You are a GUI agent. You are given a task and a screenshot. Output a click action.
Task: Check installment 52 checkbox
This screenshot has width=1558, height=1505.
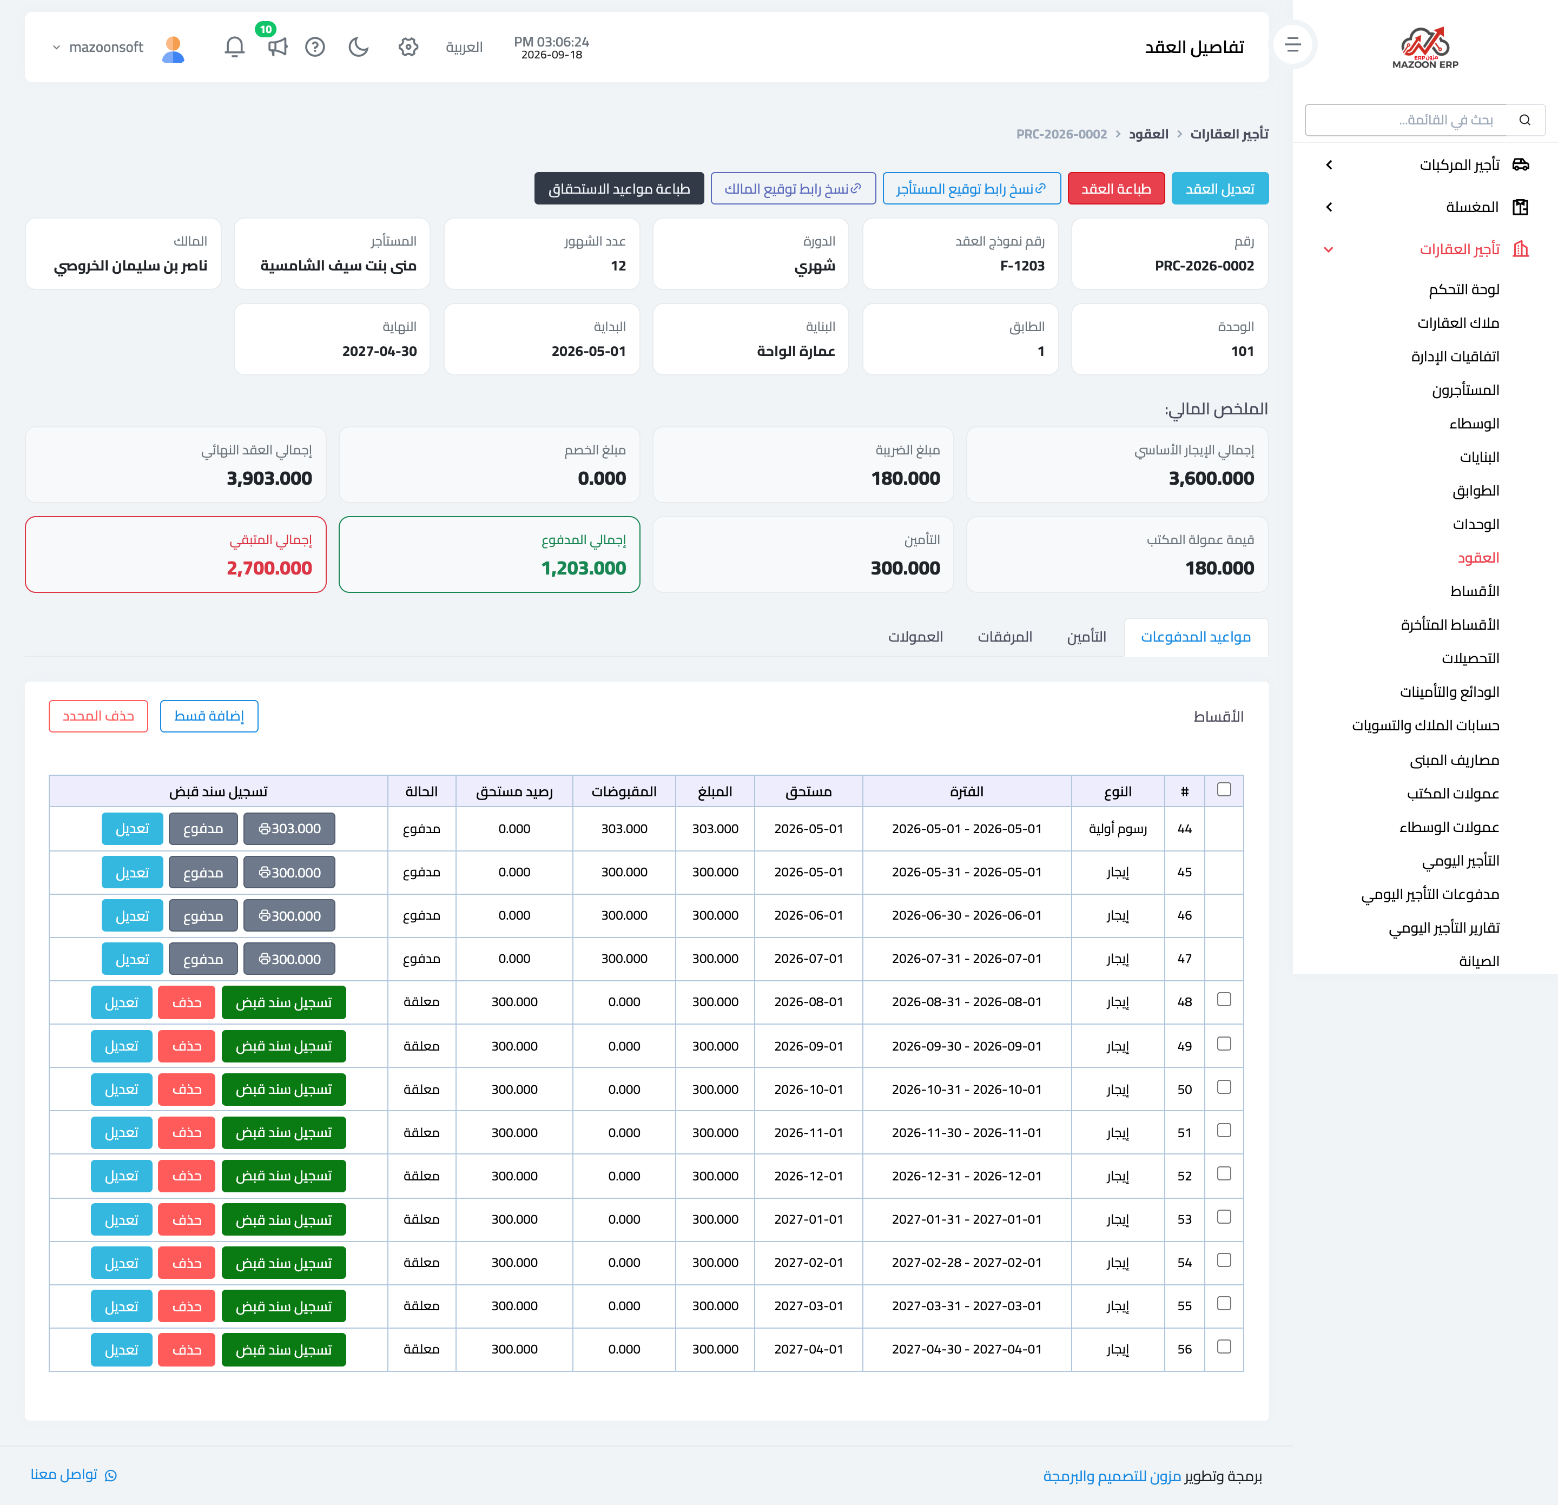point(1224,1173)
